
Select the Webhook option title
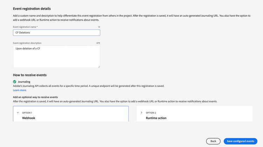point(29,118)
